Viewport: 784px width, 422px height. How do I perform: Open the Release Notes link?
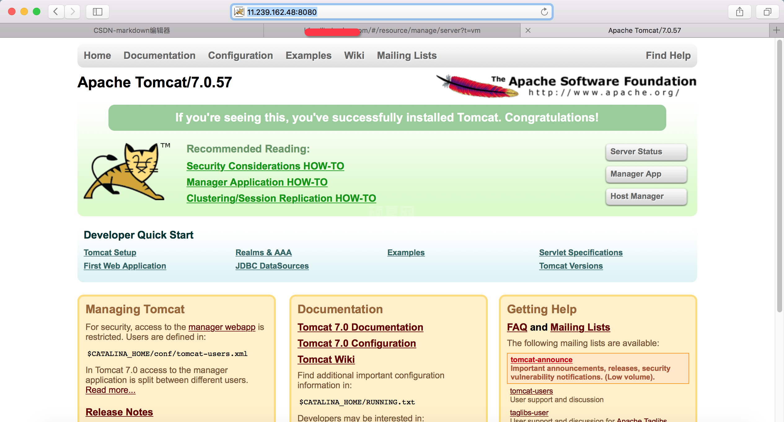tap(119, 412)
